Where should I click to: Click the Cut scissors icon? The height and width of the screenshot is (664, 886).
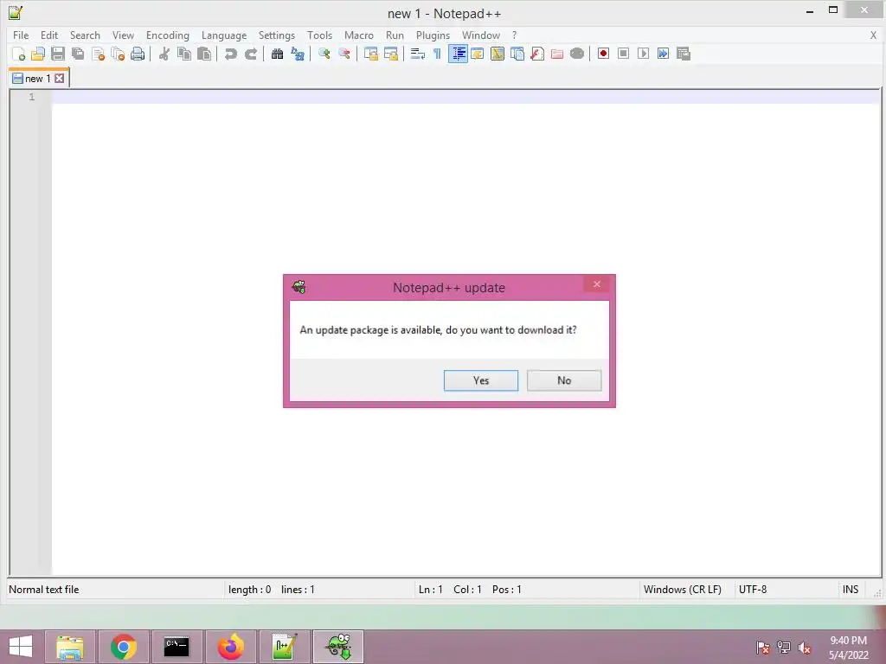pyautogui.click(x=164, y=54)
